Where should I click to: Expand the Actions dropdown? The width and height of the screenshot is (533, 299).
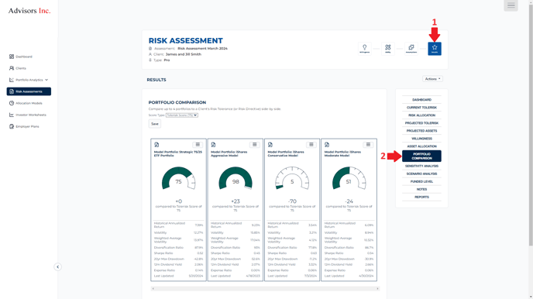point(432,79)
